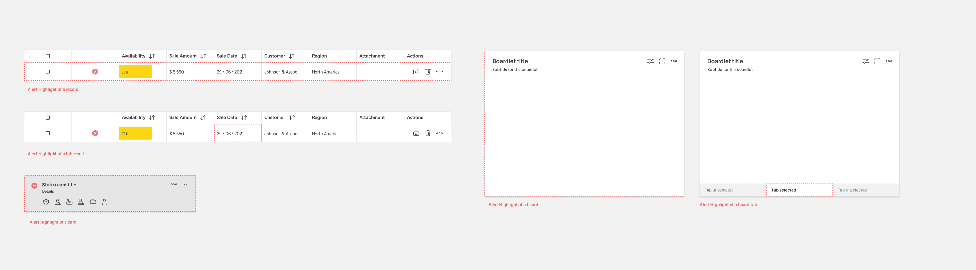Click the highlighted 29 / 06 / 2021 date cell

(238, 133)
